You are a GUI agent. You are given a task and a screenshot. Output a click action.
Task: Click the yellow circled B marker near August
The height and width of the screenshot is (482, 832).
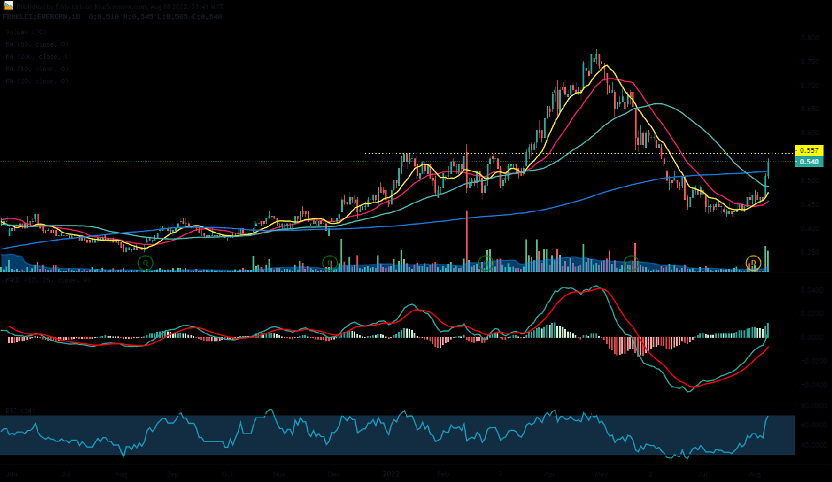tap(752, 263)
